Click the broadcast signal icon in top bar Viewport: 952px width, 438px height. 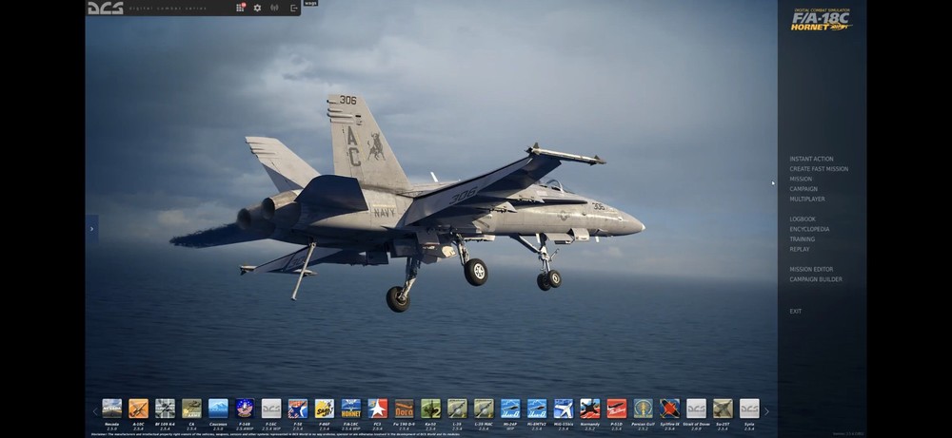[x=274, y=8]
